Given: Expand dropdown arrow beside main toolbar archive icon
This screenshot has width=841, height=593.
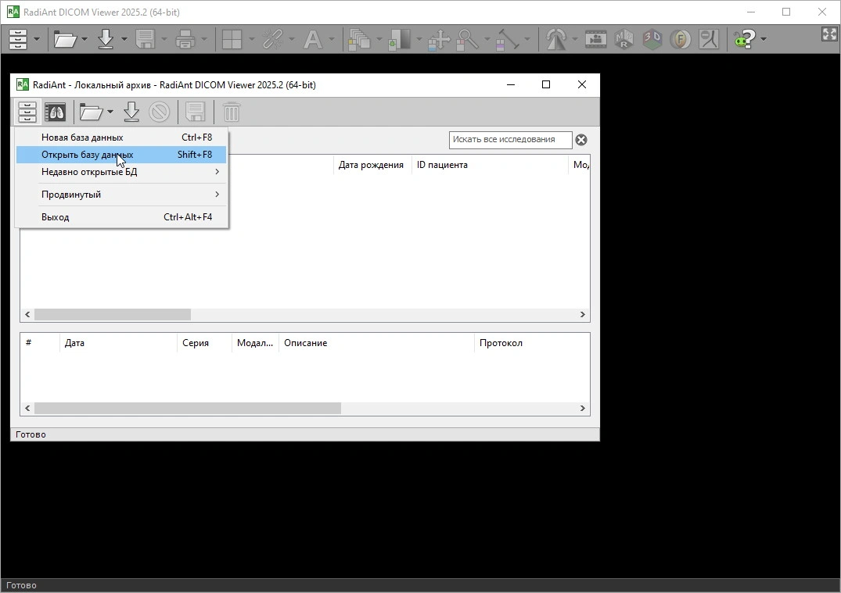Looking at the screenshot, I should coord(37,39).
